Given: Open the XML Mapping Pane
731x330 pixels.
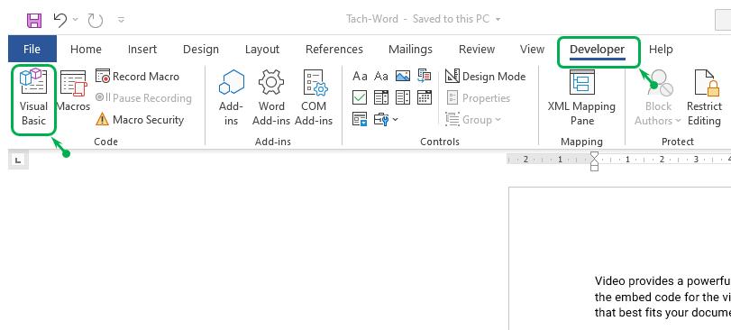Looking at the screenshot, I should click(581, 98).
